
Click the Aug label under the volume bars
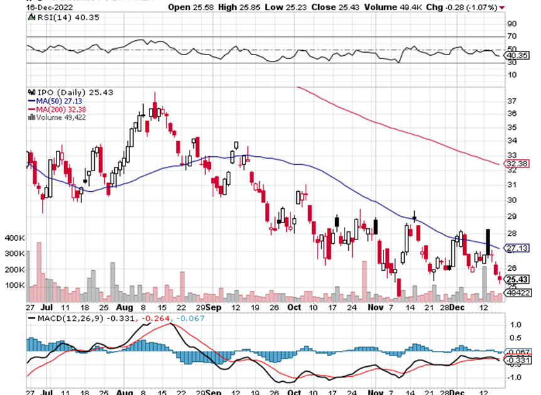coord(124,307)
